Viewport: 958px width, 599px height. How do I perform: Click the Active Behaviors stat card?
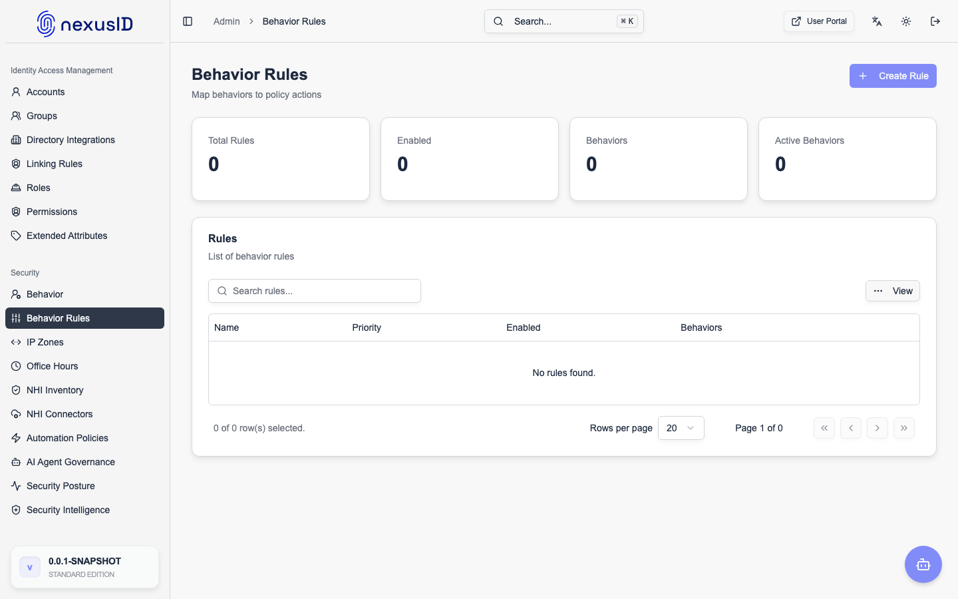pyautogui.click(x=848, y=159)
